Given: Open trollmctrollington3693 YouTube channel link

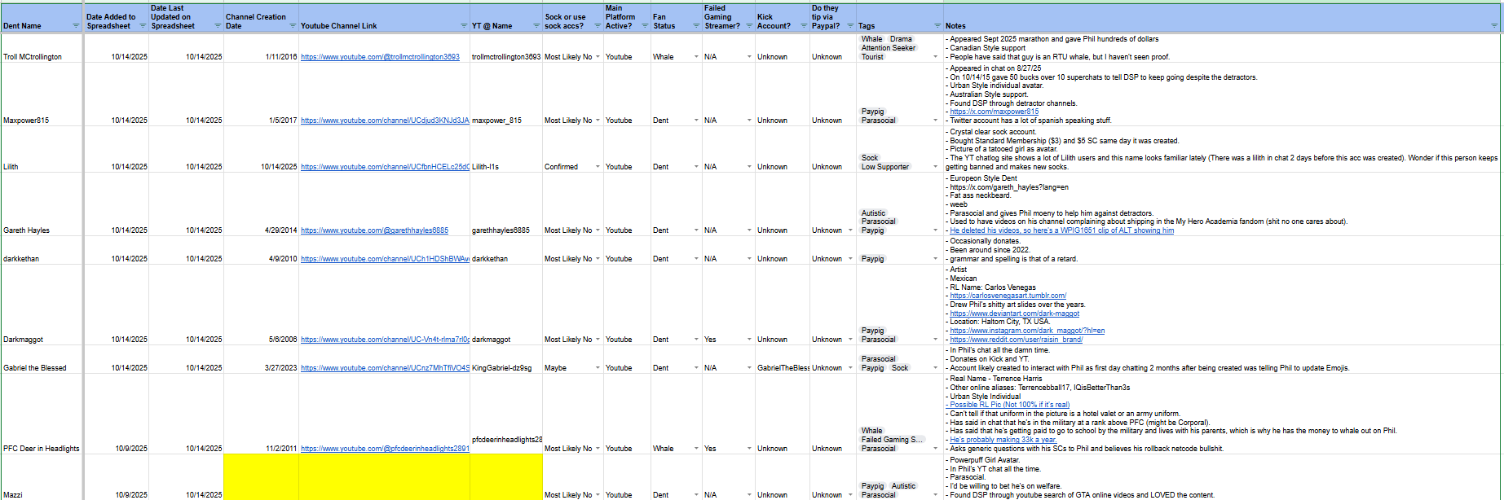Looking at the screenshot, I should [x=380, y=57].
